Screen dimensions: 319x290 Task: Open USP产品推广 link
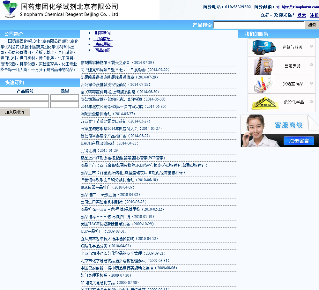click(104, 231)
